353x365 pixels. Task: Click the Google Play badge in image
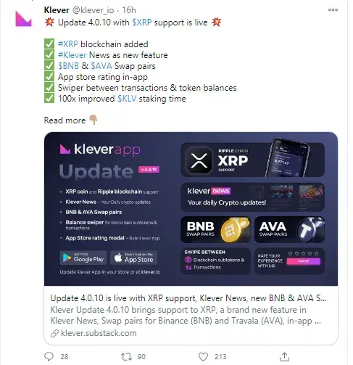pos(83,258)
